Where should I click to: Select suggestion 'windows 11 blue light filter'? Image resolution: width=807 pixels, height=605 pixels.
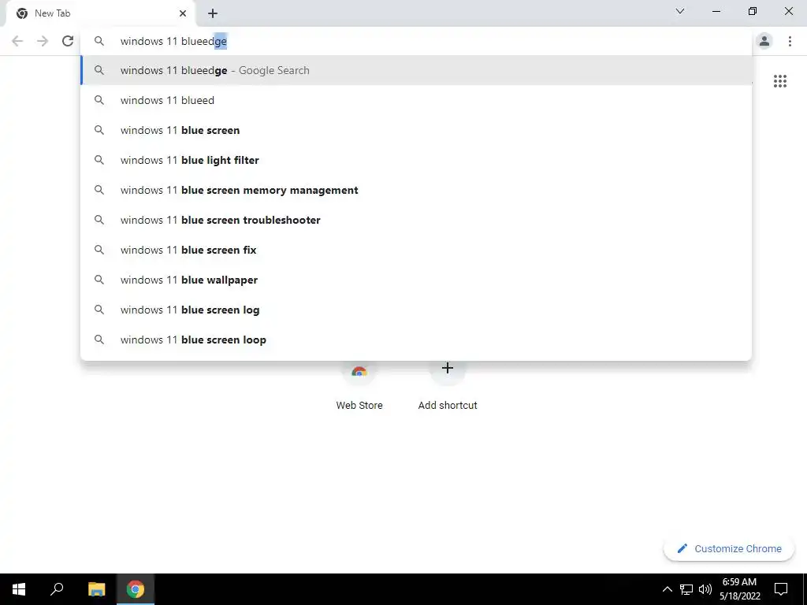point(416,160)
